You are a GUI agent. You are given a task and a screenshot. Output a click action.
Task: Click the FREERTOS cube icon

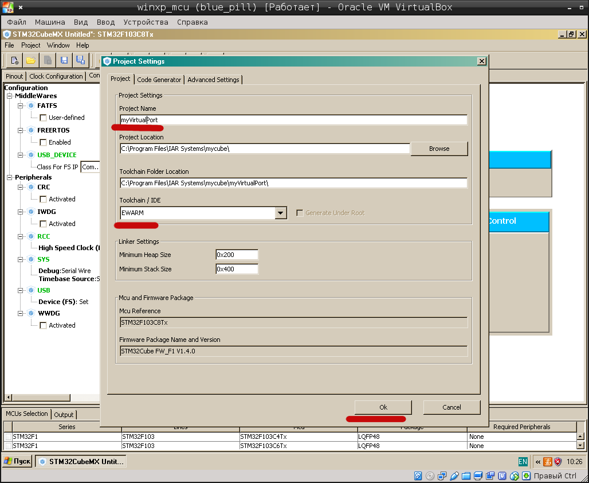pyautogui.click(x=31, y=130)
